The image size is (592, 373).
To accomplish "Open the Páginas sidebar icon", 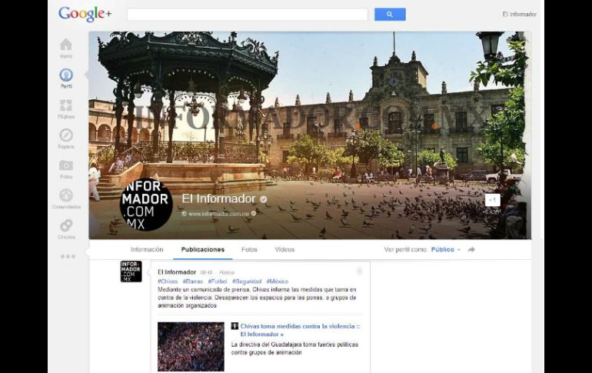I will click(66, 106).
